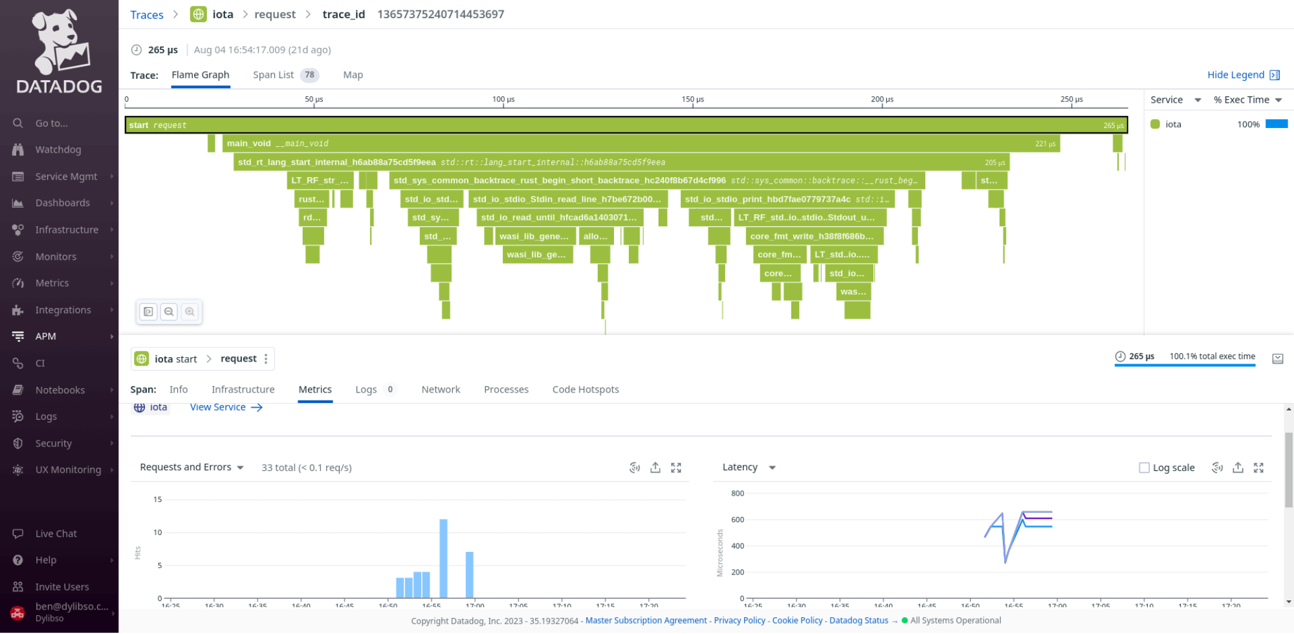Open the Datadog search icon
1294x634 pixels.
point(17,123)
